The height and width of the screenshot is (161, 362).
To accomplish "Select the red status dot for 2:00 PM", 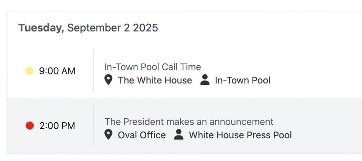I will [x=30, y=126].
